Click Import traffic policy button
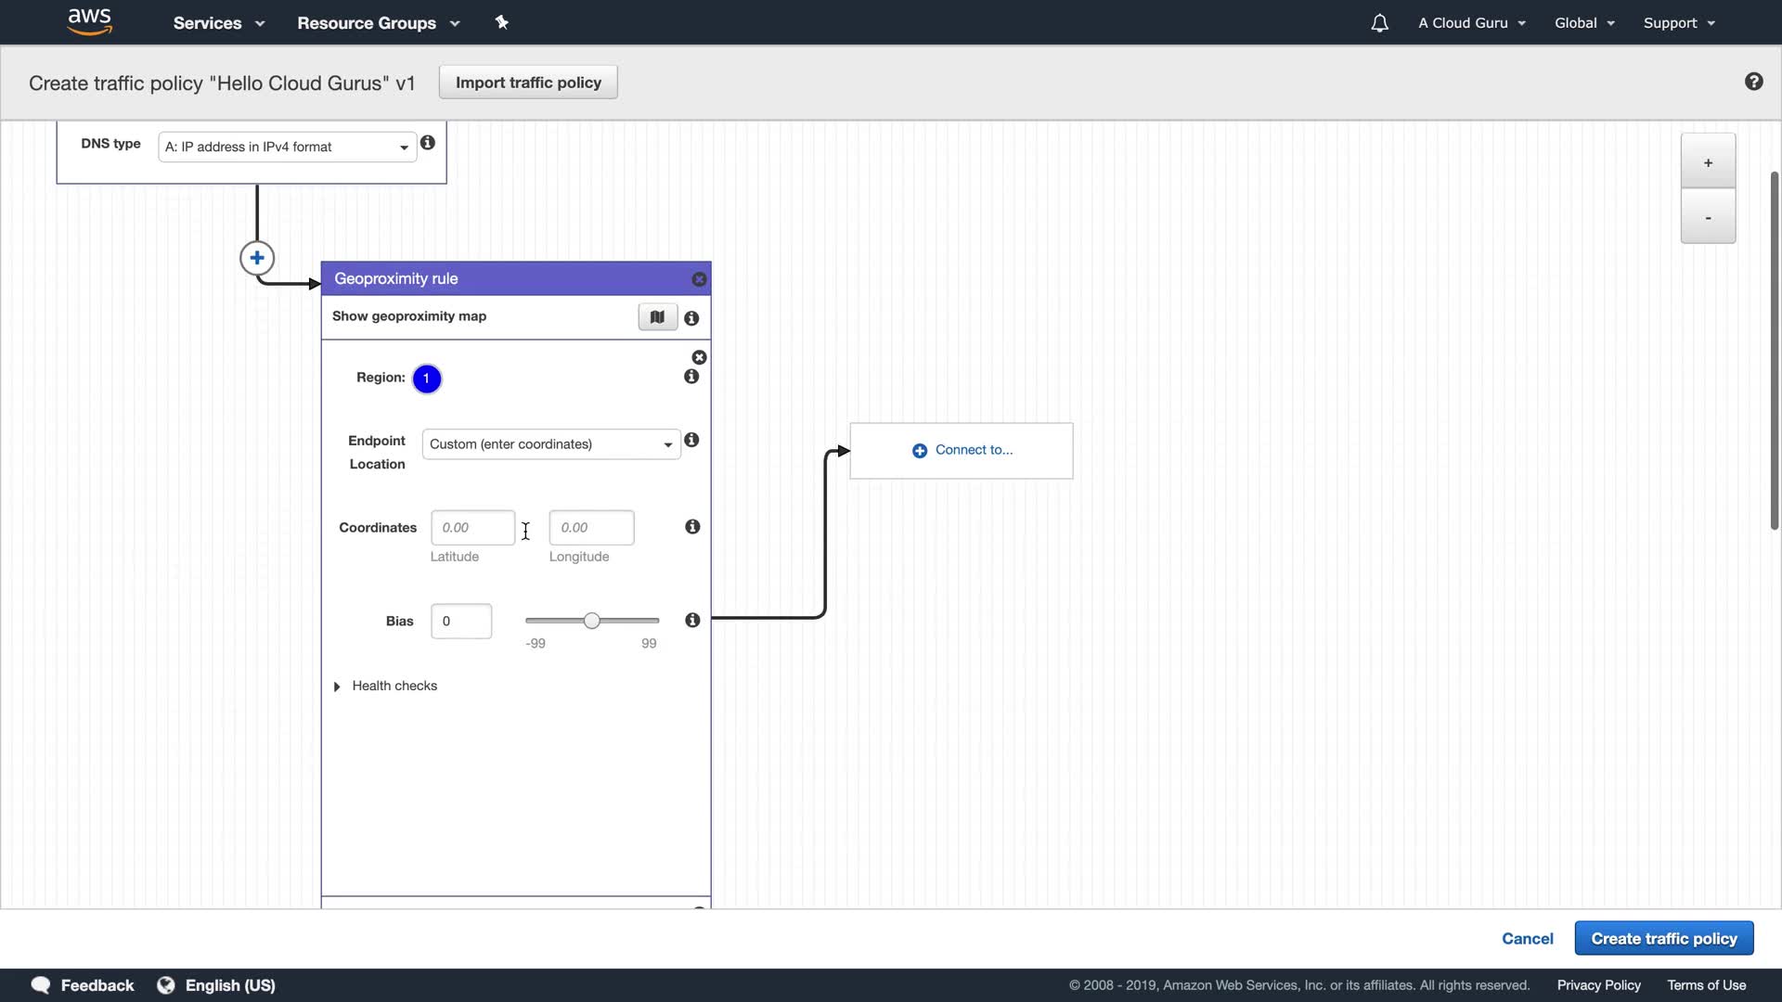The height and width of the screenshot is (1002, 1782). tap(528, 83)
